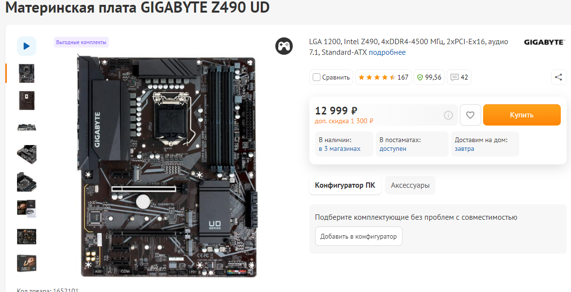Viewport: 571px width, 292px height.
Task: View the 99,56 reliability shield rating
Action: [x=429, y=77]
